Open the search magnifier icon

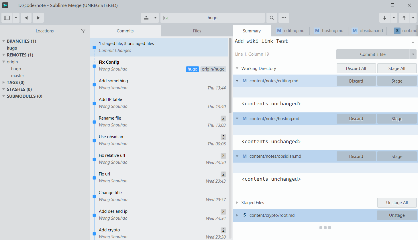pyautogui.click(x=272, y=18)
